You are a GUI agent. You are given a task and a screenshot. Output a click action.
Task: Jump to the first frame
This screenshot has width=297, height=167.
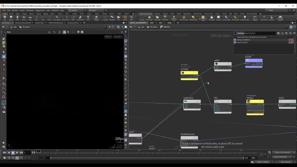coord(5,153)
